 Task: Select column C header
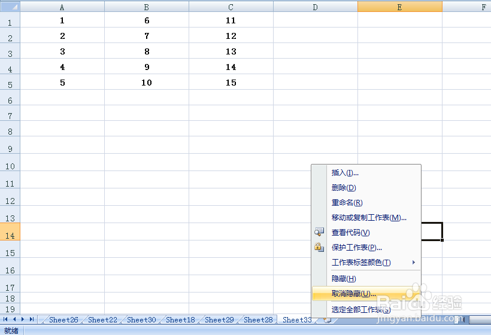click(x=231, y=7)
